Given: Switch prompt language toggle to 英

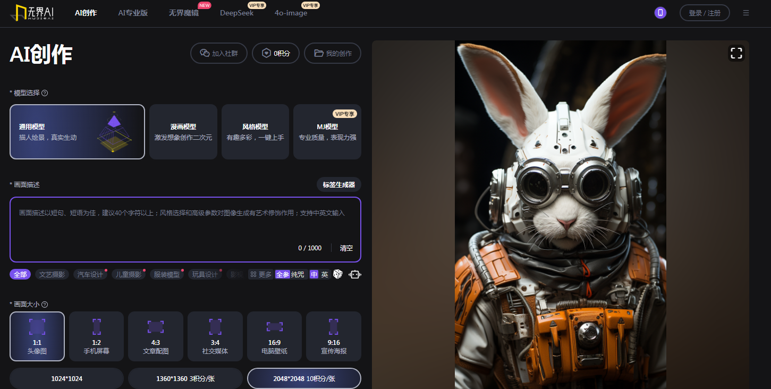Looking at the screenshot, I should click(x=324, y=274).
